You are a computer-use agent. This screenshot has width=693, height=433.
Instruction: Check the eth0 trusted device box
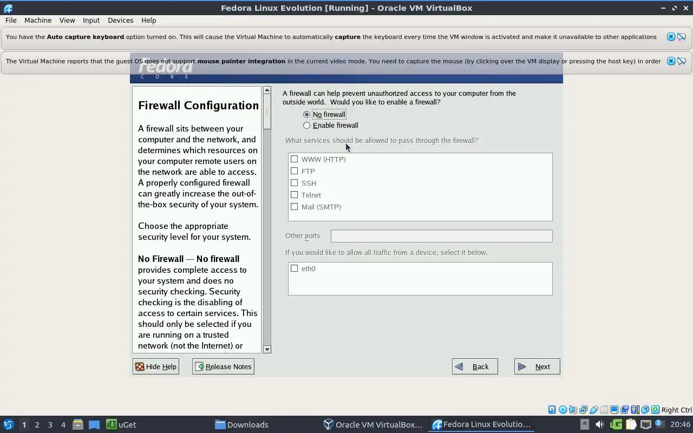point(294,268)
